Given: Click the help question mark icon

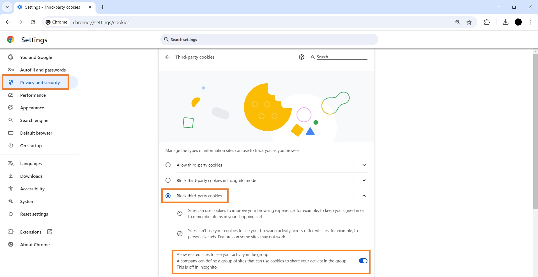Looking at the screenshot, I should [302, 57].
